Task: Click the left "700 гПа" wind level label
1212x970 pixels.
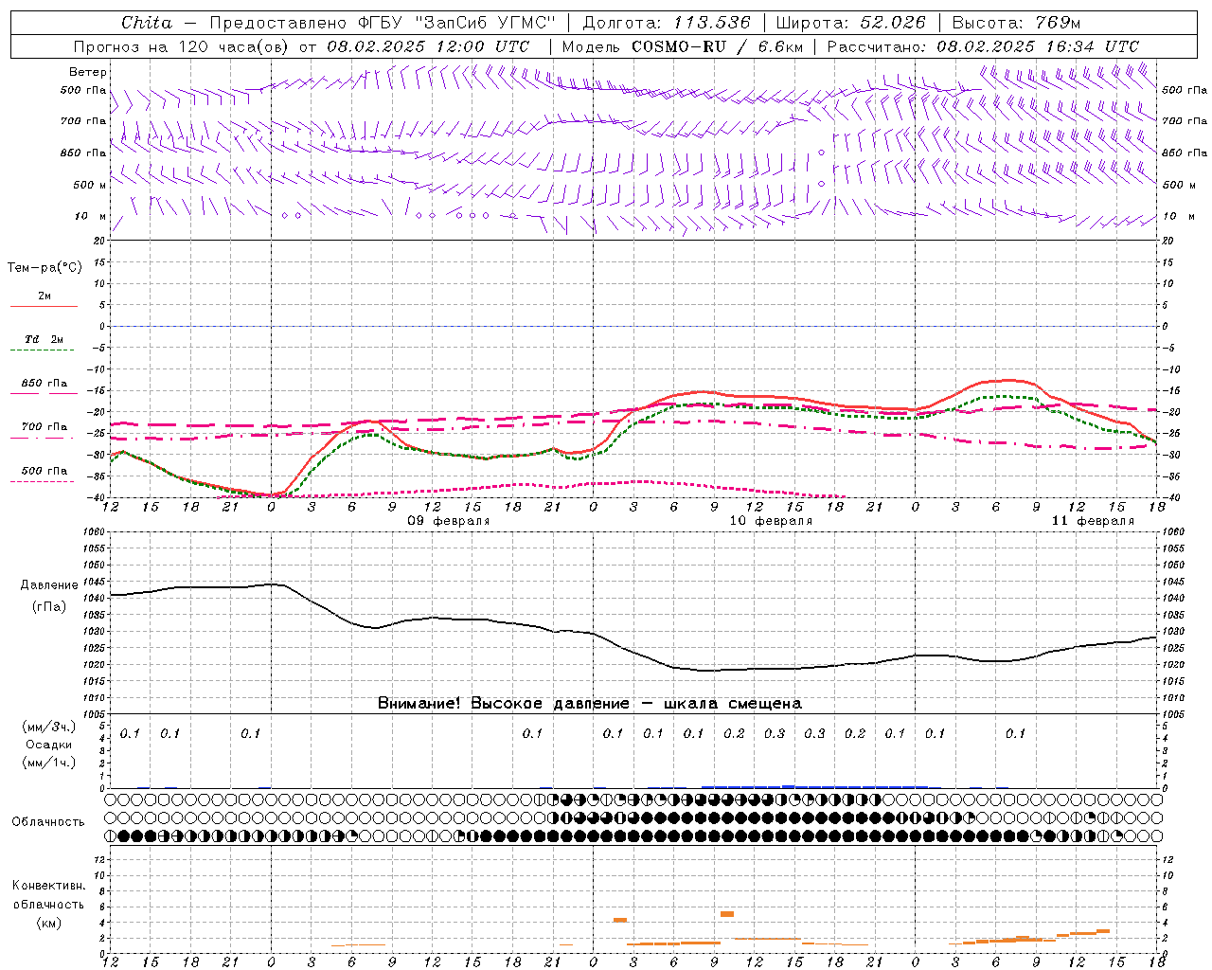Action: pos(83,121)
